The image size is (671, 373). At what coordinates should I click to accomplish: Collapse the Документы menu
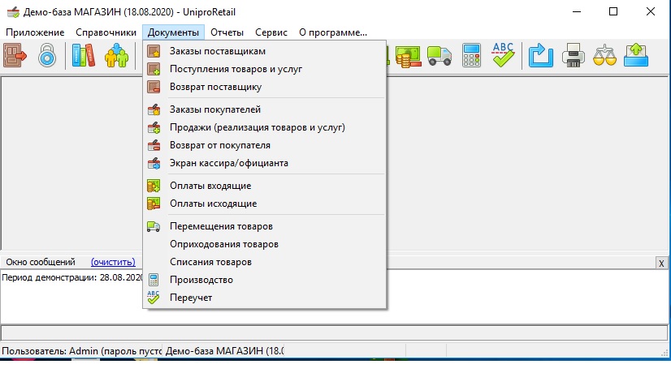tap(173, 32)
